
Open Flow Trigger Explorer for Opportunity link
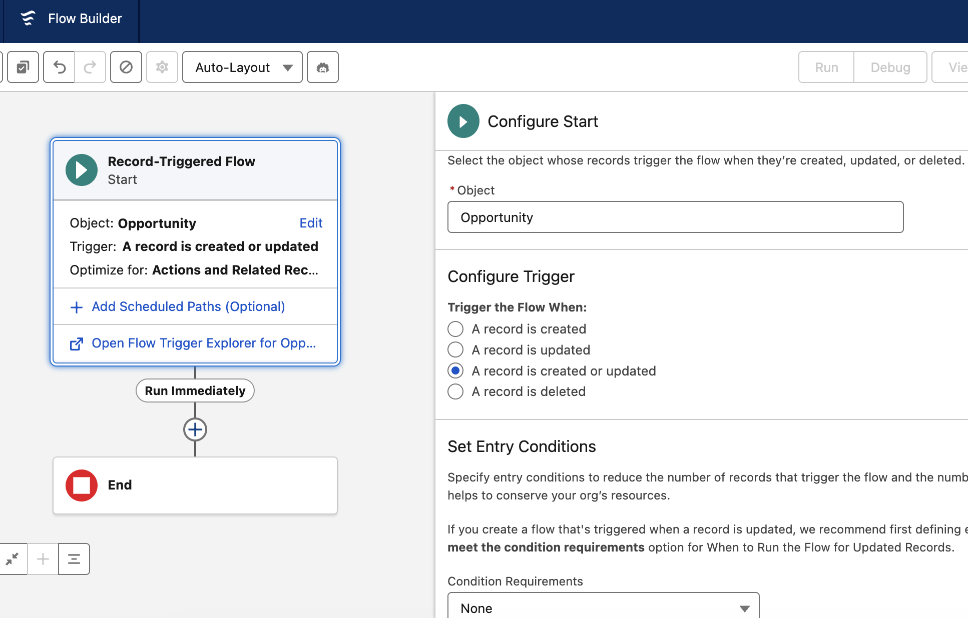point(204,343)
